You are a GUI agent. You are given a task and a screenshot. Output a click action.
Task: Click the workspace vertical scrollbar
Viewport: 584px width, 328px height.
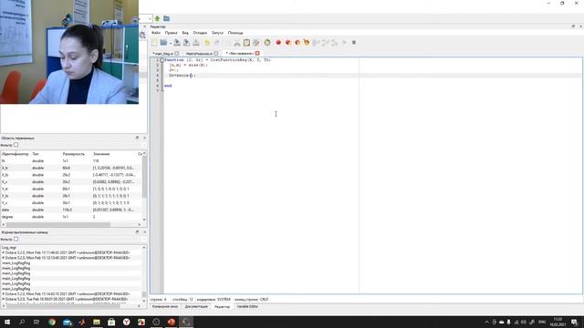(x=144, y=177)
